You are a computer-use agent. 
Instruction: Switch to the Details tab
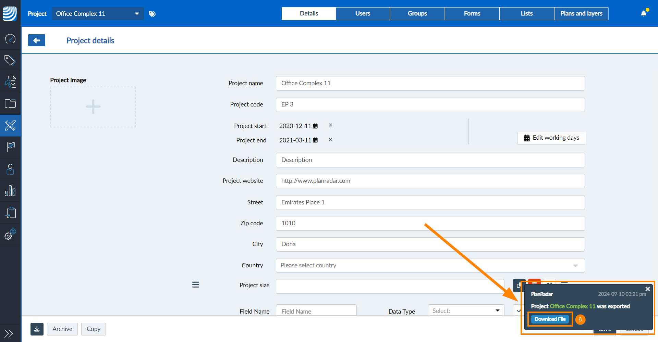309,14
